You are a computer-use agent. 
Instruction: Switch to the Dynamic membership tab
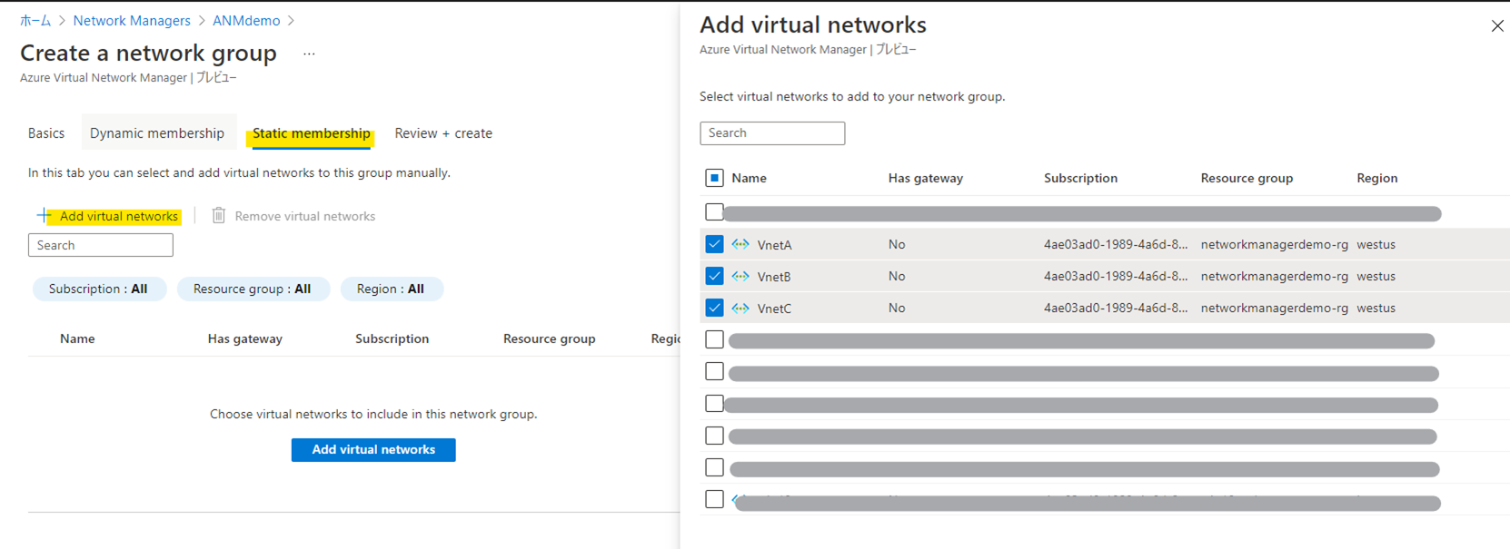coord(157,133)
